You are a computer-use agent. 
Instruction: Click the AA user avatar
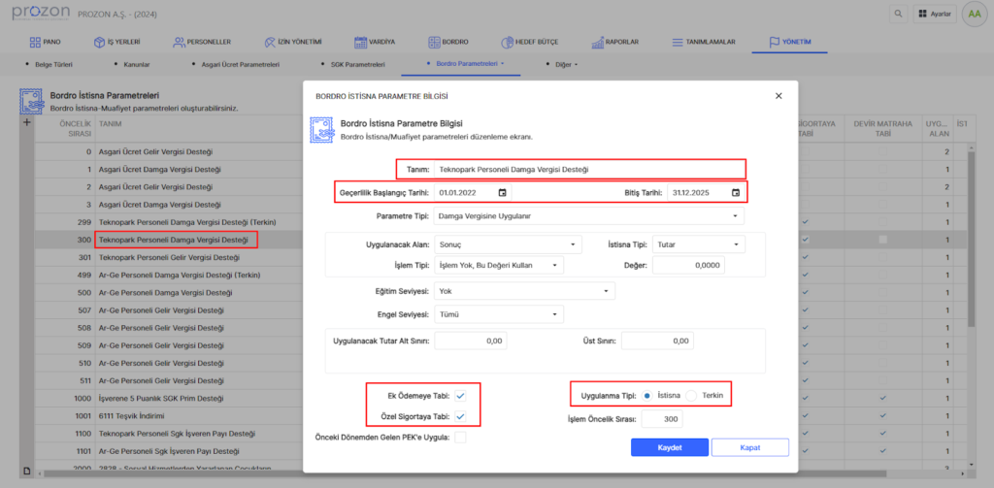(x=973, y=14)
